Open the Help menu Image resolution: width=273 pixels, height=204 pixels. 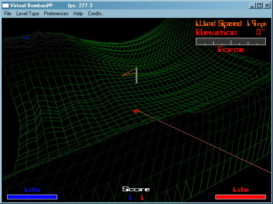pos(78,14)
